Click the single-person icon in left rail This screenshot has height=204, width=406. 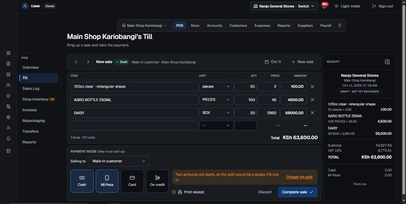8,128
